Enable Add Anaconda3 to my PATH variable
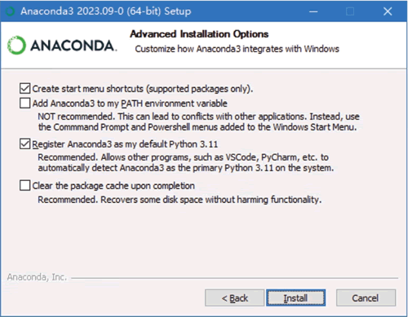408x317 pixels. coord(24,103)
